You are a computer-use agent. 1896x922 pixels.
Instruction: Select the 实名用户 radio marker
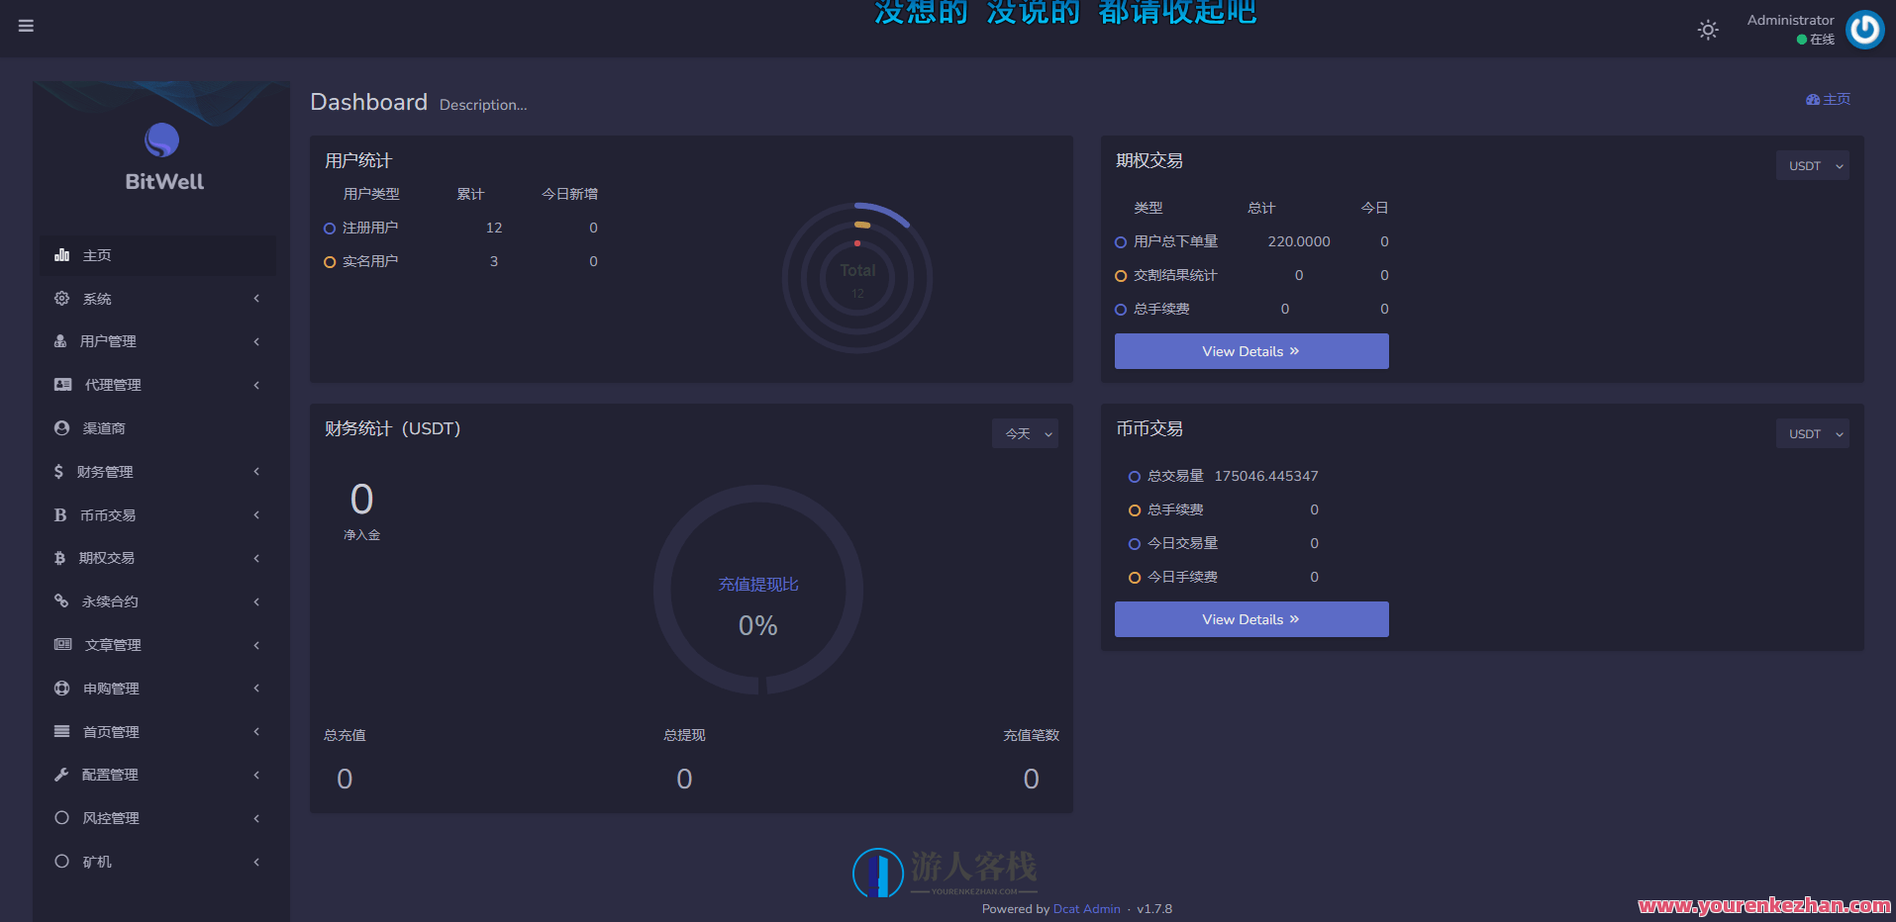(330, 261)
